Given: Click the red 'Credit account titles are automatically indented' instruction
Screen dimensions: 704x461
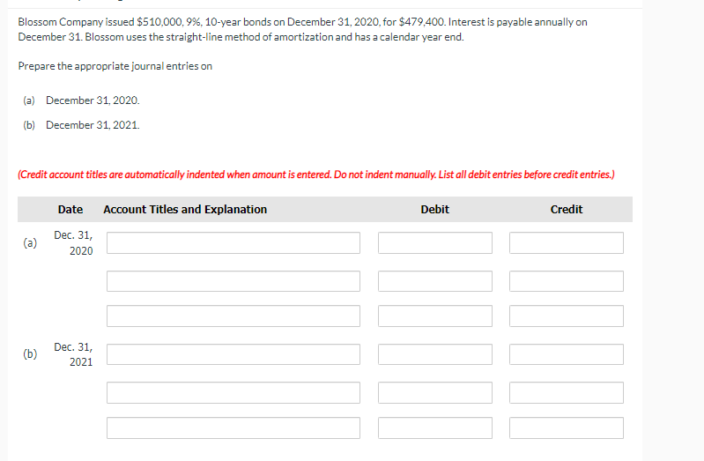Looking at the screenshot, I should [x=316, y=175].
